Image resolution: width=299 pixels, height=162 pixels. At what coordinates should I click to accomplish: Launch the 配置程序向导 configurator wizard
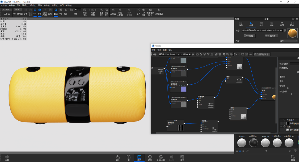150,12
